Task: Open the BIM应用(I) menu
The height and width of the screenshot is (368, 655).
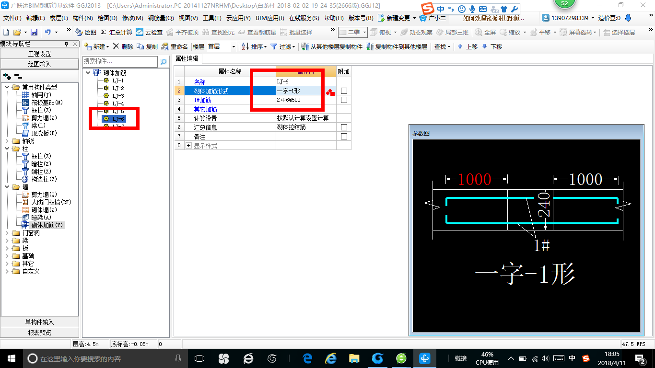Action: coord(270,18)
